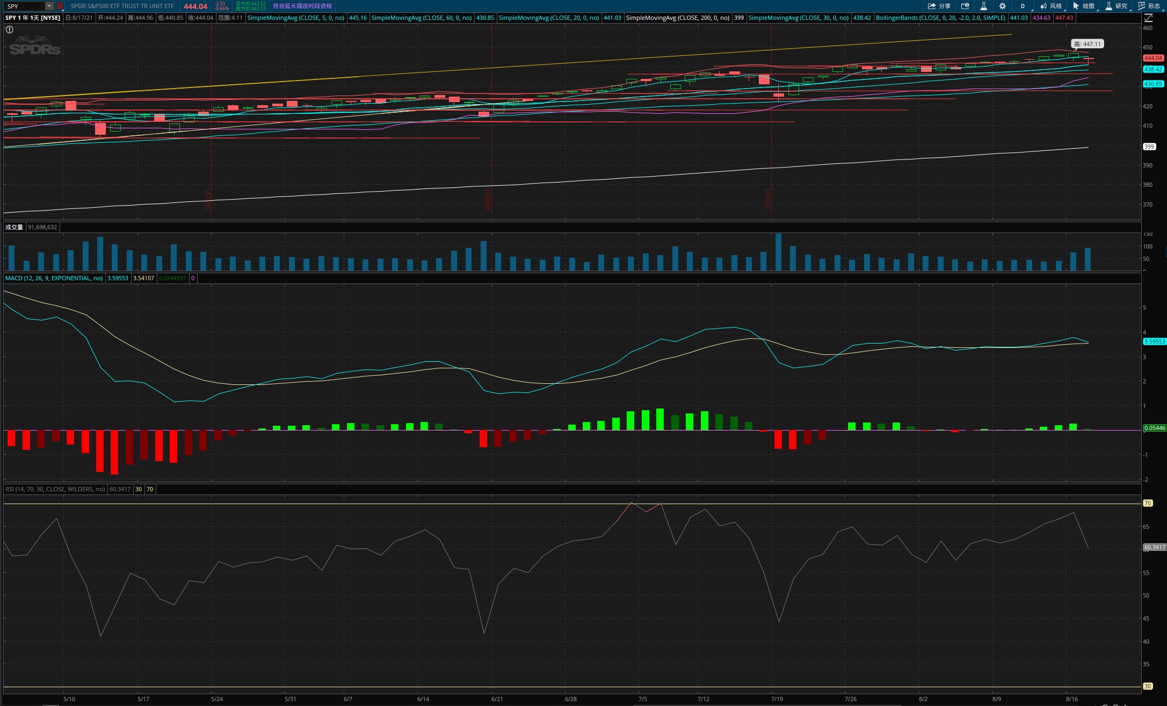Screen dimensions: 1167x706
Task: Click Bollinger lower band value 434.63
Action: (1041, 18)
